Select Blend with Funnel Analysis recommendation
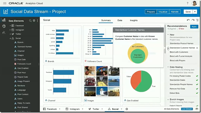 (181, 56)
